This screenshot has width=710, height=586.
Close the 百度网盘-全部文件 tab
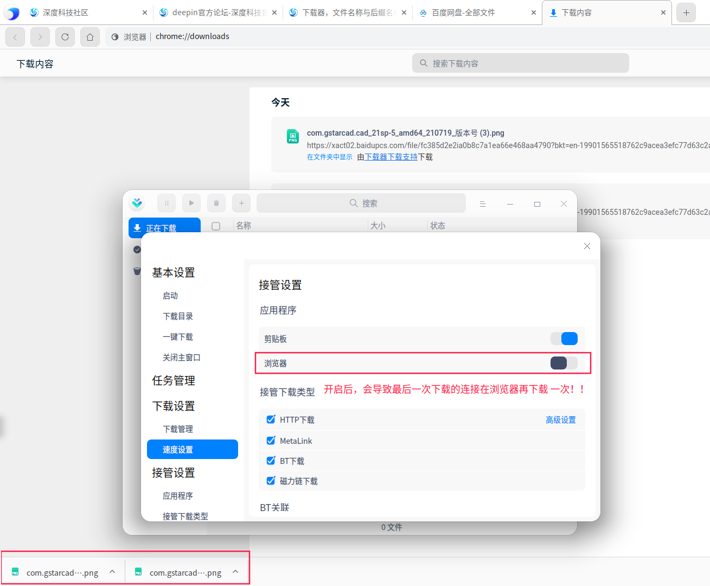tap(534, 12)
